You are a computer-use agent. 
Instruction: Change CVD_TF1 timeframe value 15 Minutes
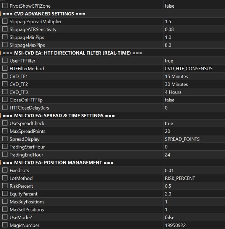pos(176,77)
